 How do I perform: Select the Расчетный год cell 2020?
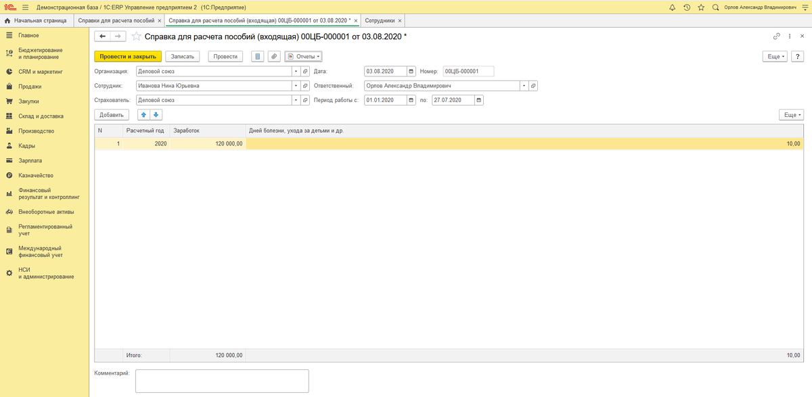146,143
